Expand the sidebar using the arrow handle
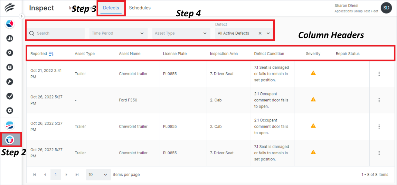This screenshot has height=185, width=397. 21,16
